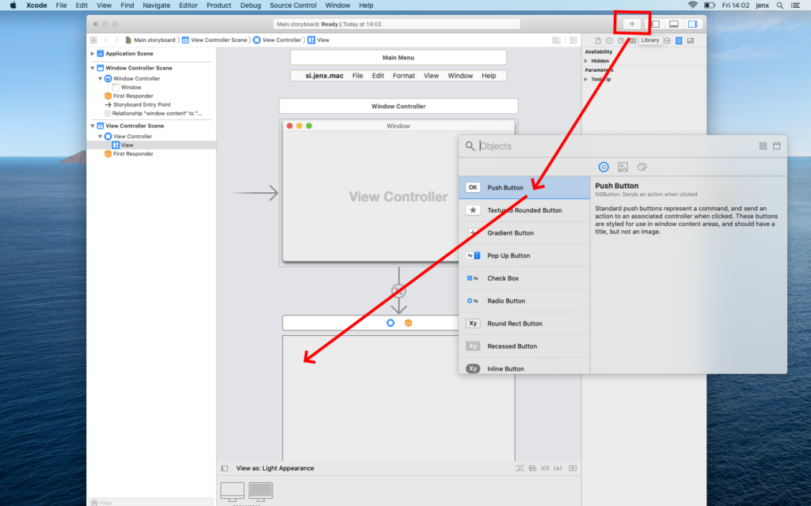Select Recessed Button in the library
The width and height of the screenshot is (811, 506).
tap(524, 346)
